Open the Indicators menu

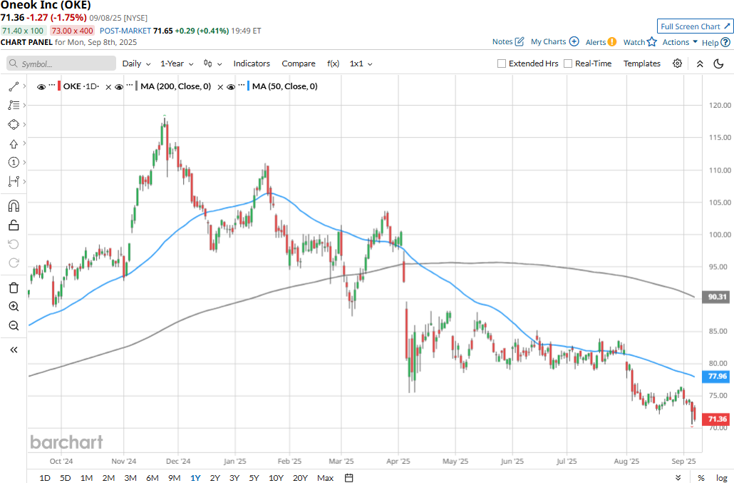coord(252,63)
